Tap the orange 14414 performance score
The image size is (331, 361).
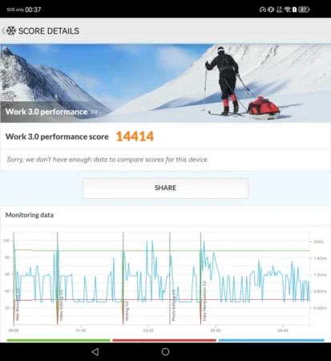(x=135, y=136)
